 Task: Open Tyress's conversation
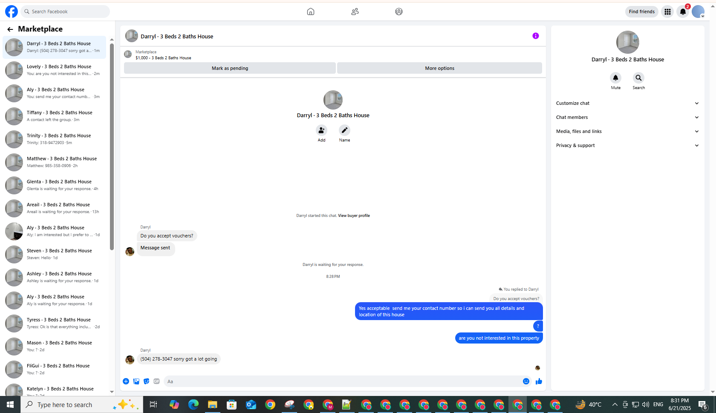pyautogui.click(x=55, y=323)
